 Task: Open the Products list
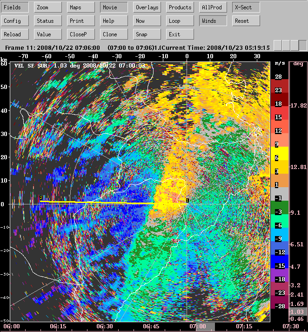tap(180, 7)
